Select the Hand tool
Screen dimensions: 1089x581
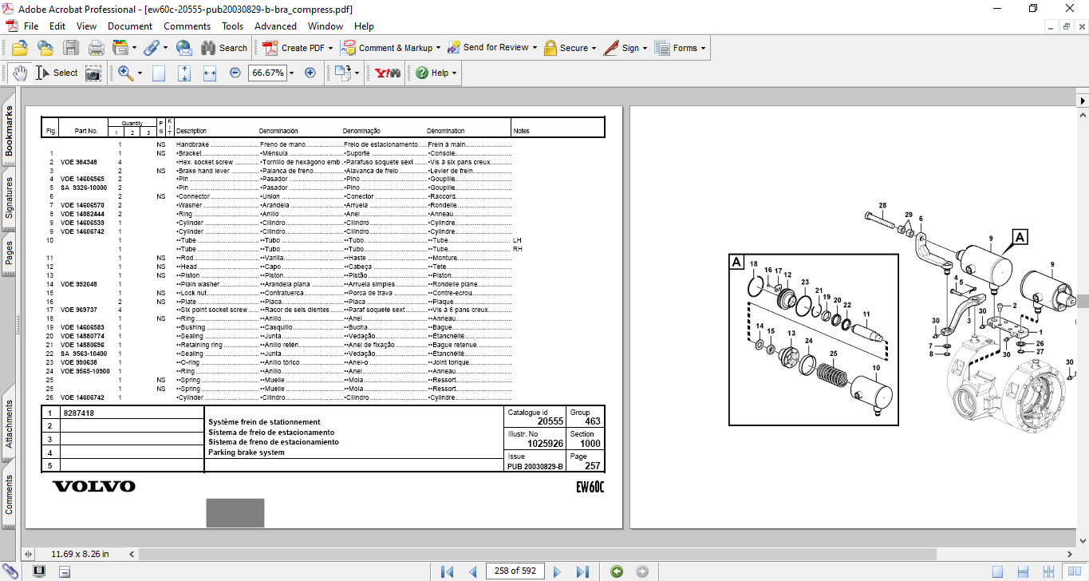20,73
